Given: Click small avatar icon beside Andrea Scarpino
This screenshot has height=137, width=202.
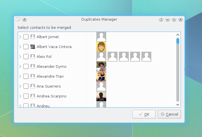Looking at the screenshot, I should pyautogui.click(x=33, y=96).
